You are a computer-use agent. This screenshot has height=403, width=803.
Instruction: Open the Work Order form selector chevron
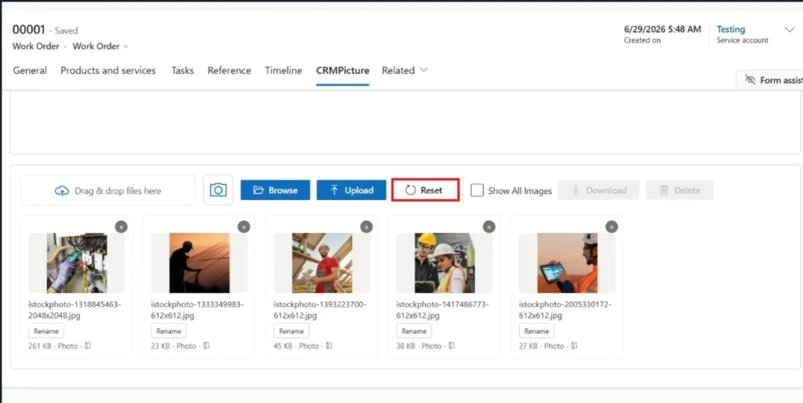126,46
